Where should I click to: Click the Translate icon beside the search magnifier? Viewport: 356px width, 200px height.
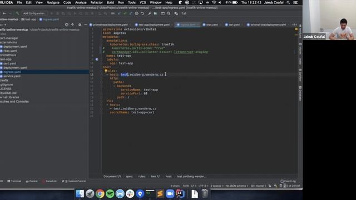pyautogui.click(x=176, y=13)
